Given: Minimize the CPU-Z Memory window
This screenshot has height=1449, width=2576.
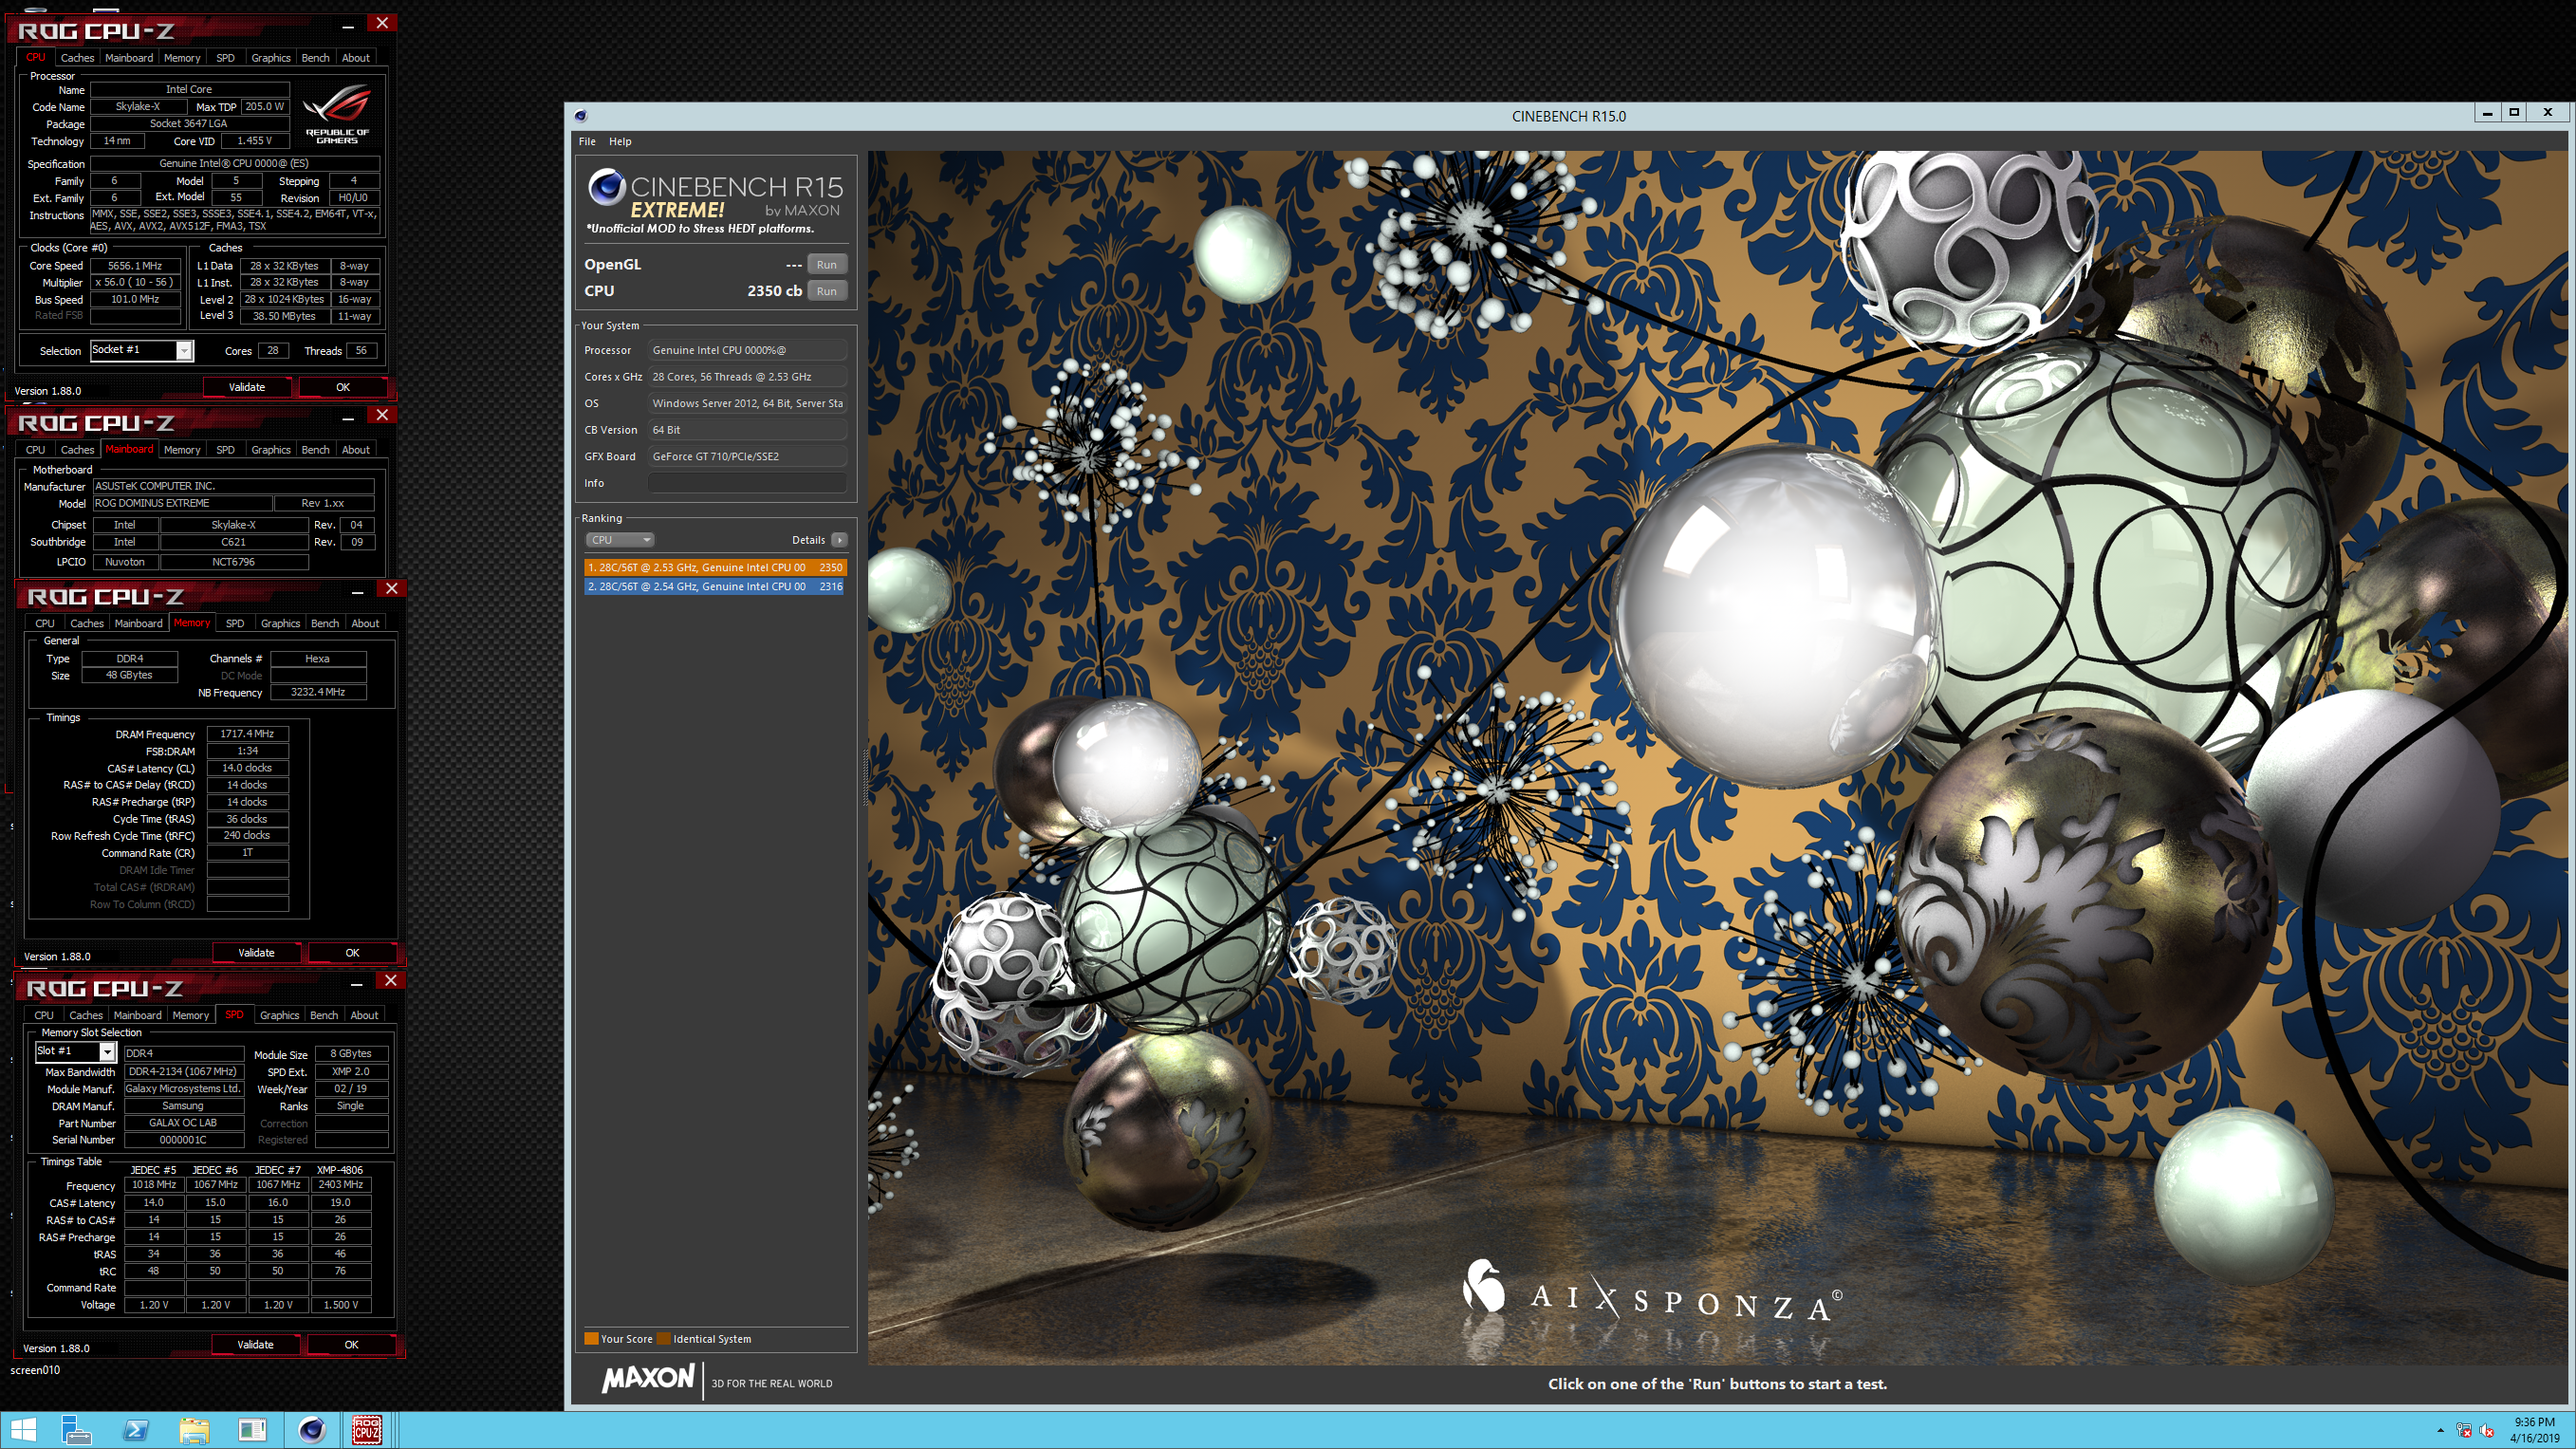Looking at the screenshot, I should [357, 592].
